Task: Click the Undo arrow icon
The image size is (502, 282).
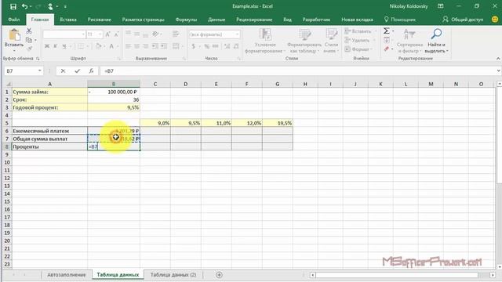Action: pyautogui.click(x=24, y=6)
